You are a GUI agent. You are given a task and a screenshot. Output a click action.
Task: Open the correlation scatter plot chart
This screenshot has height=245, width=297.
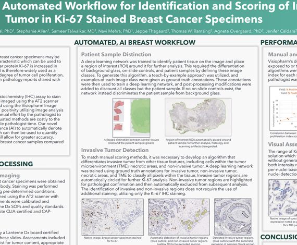(x=283, y=108)
